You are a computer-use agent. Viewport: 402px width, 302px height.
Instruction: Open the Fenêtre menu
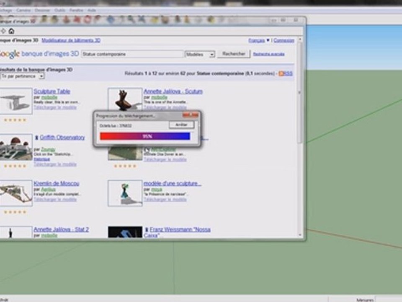click(76, 10)
